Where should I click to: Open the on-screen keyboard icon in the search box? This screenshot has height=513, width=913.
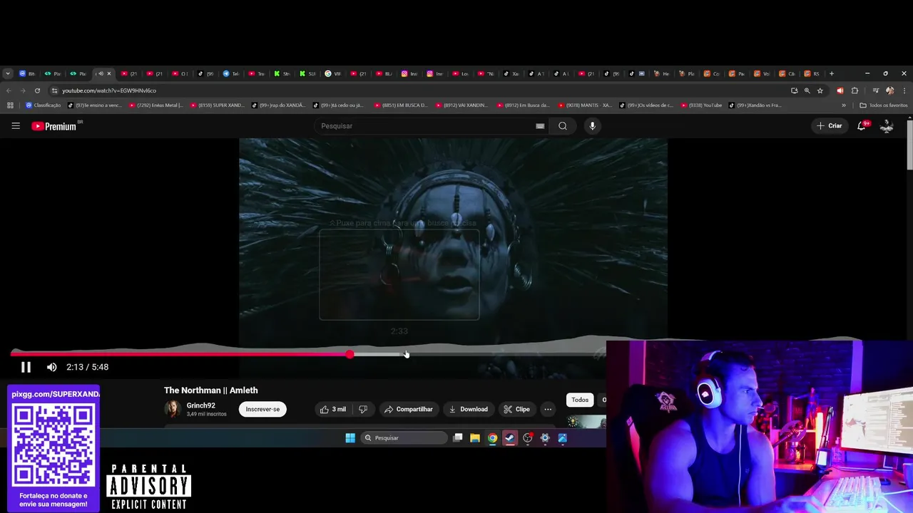click(x=540, y=126)
